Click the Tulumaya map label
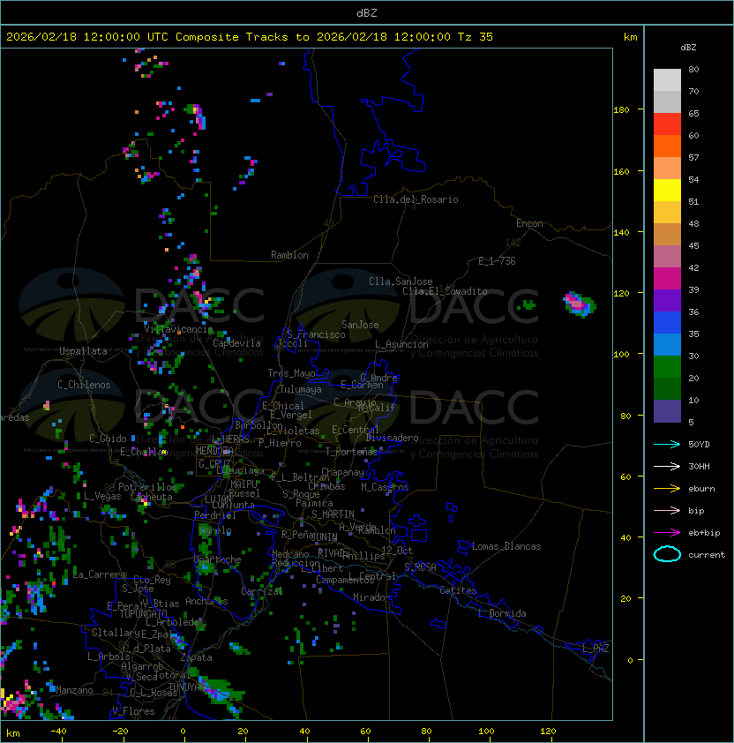 pyautogui.click(x=301, y=389)
